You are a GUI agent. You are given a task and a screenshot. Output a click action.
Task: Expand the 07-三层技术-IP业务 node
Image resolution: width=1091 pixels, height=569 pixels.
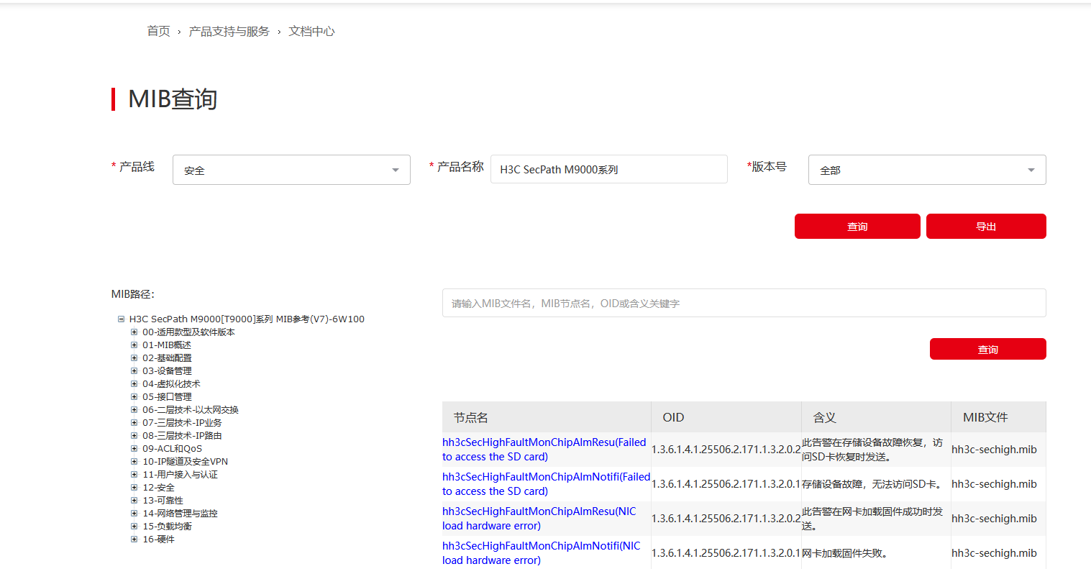point(134,423)
